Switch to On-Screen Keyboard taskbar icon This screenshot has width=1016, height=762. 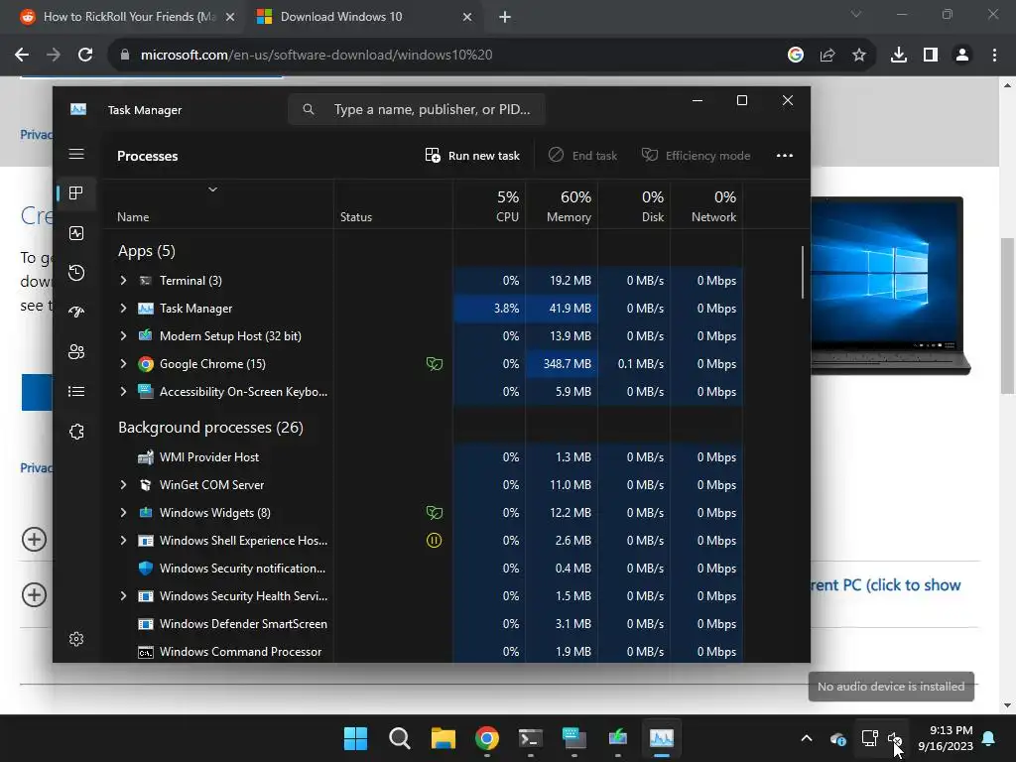click(x=574, y=738)
